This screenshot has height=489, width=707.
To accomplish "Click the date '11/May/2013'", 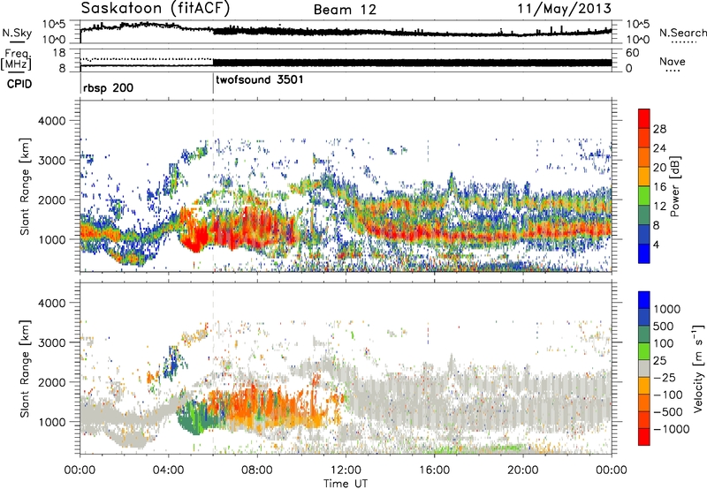I will pos(564,9).
